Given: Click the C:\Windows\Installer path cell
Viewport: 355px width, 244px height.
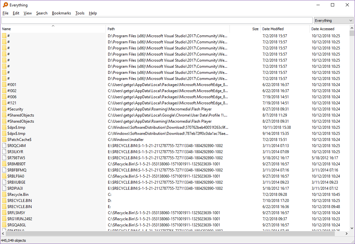Looking at the screenshot, I should pyautogui.click(x=126, y=140).
